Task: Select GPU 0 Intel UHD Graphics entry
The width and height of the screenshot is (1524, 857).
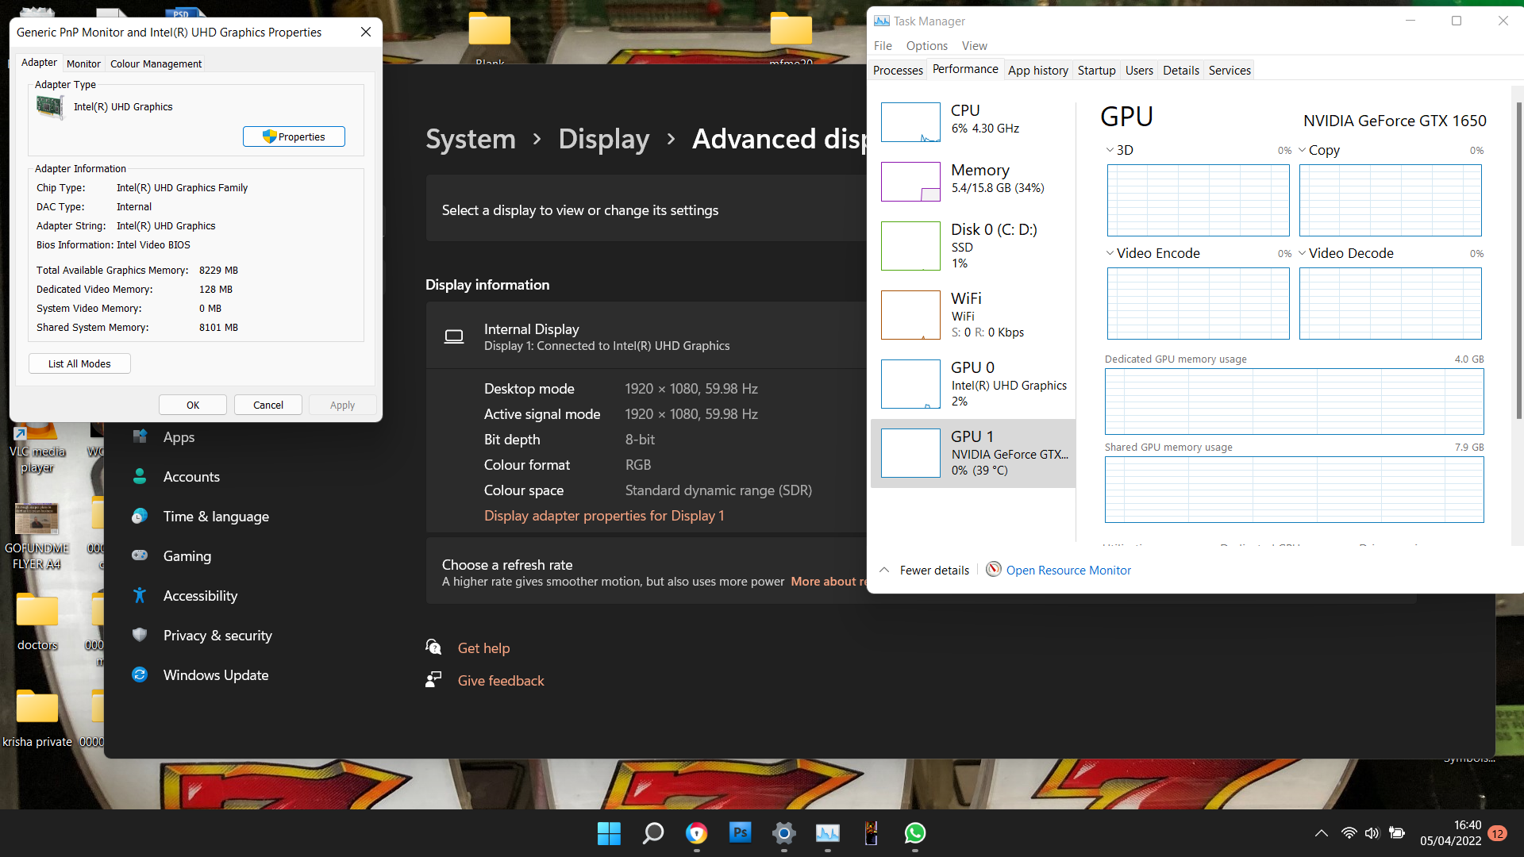Action: 973,383
